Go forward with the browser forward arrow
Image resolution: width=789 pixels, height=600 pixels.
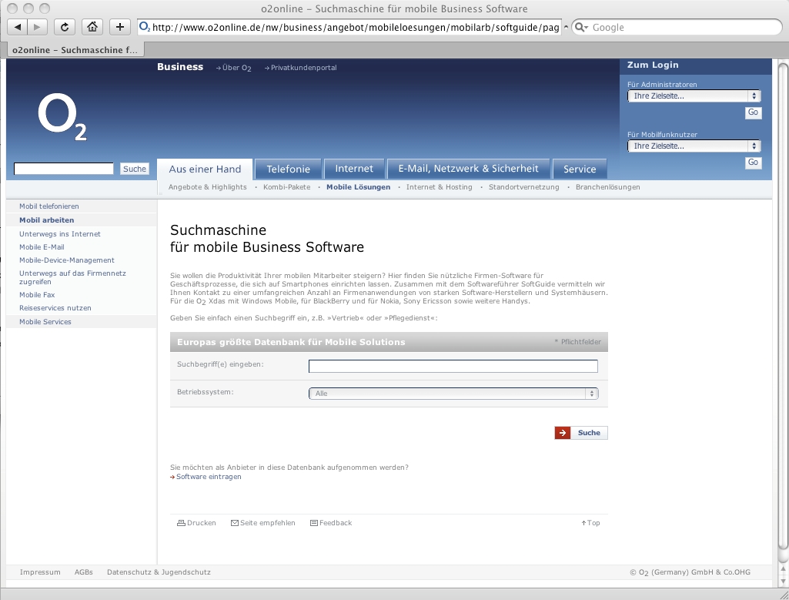pyautogui.click(x=37, y=27)
